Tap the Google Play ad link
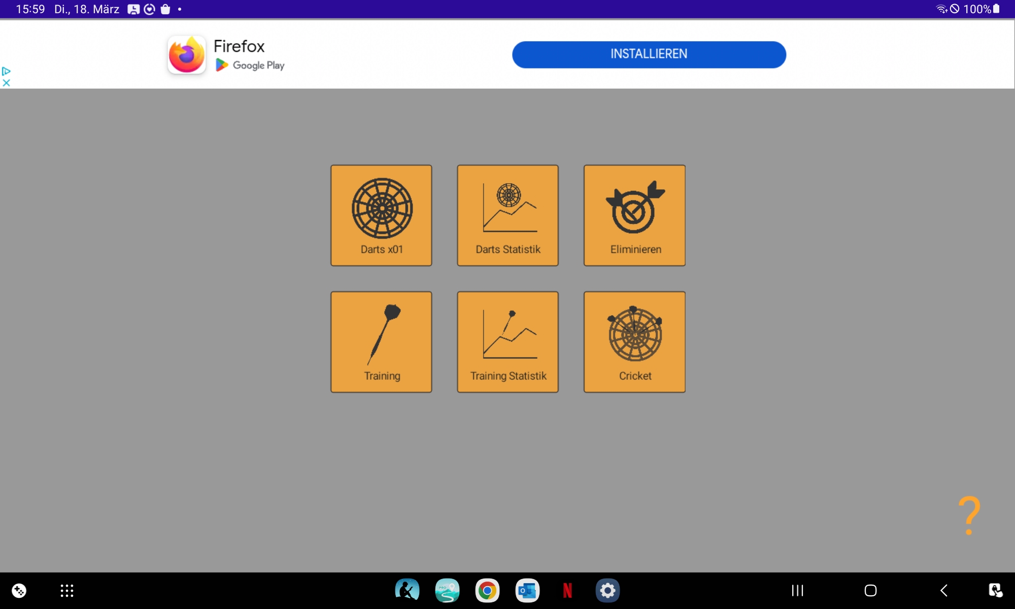1015x609 pixels. pos(251,65)
